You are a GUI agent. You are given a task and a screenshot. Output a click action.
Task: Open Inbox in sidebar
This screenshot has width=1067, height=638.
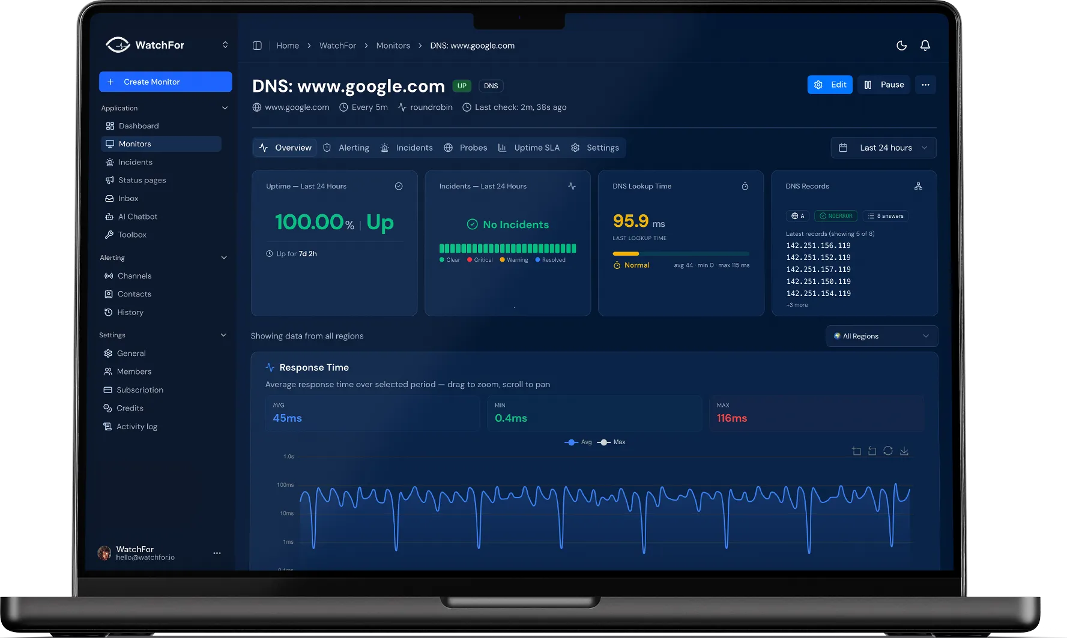click(162, 199)
